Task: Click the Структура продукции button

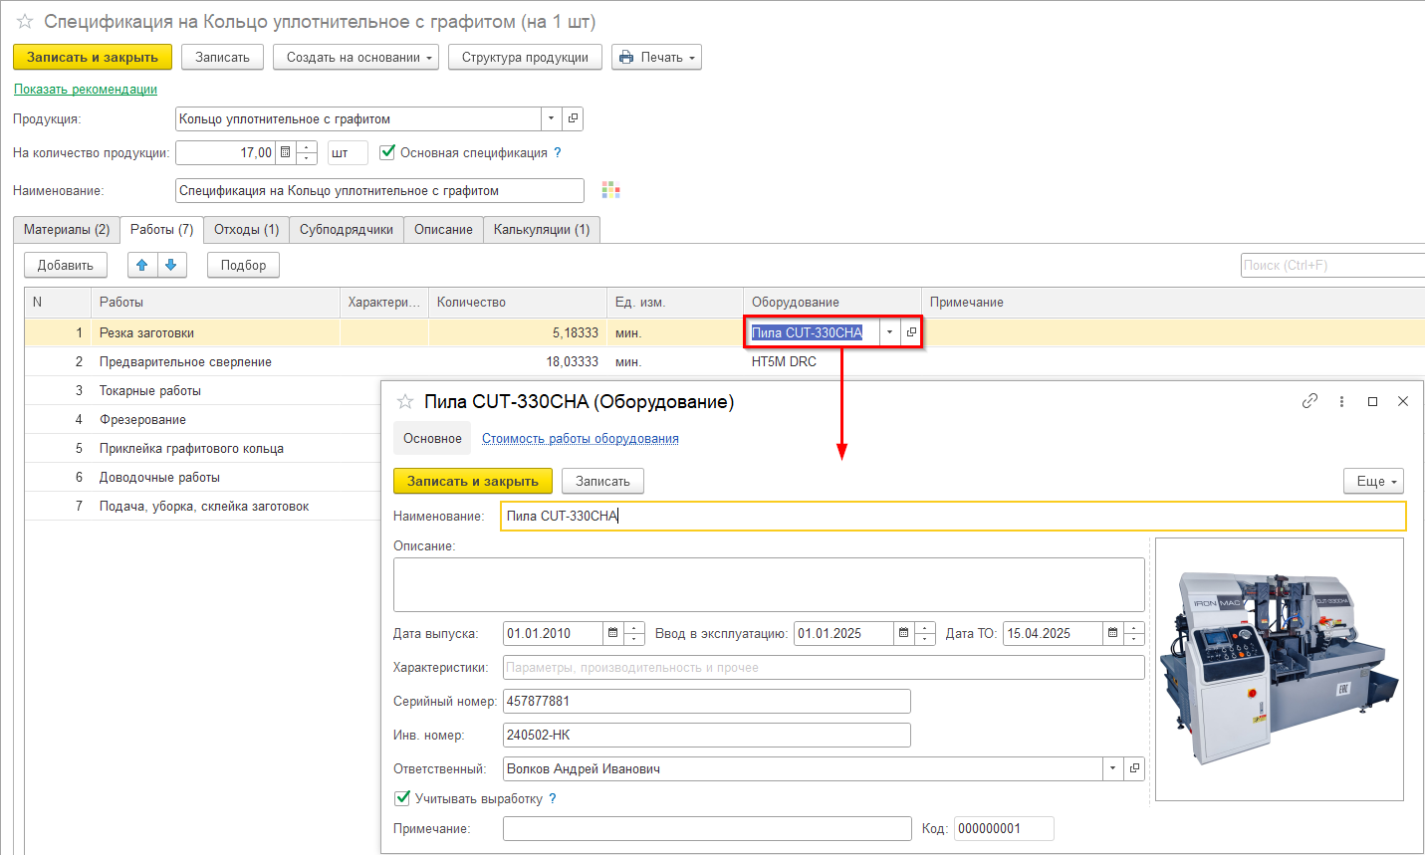Action: pyautogui.click(x=525, y=57)
